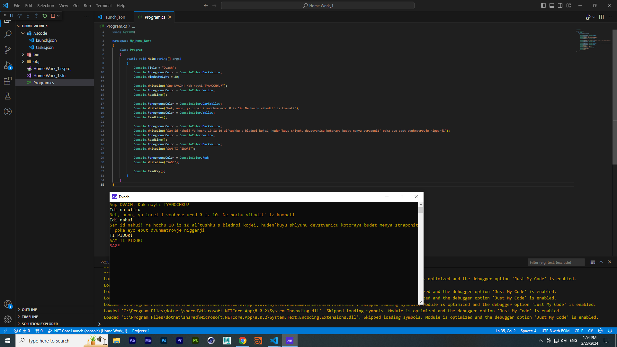This screenshot has width=617, height=347.
Task: Click the .NET Core Launch status bar item
Action: (x=87, y=331)
